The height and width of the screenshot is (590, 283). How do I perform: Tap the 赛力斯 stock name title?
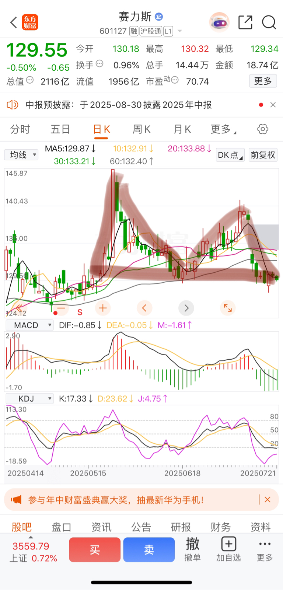pyautogui.click(x=135, y=17)
